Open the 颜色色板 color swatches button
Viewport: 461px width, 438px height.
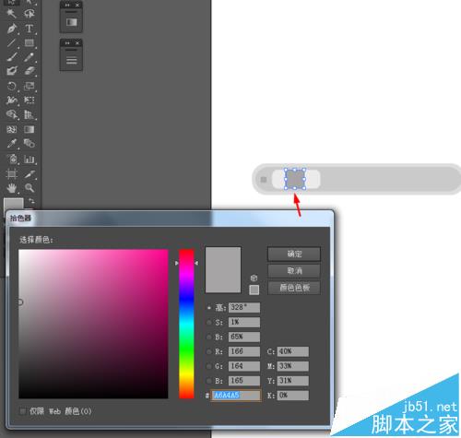point(294,288)
